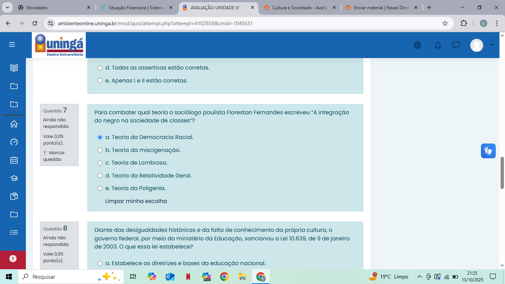Open the messages chat bubble icon
The height and width of the screenshot is (284, 505).
click(456, 45)
